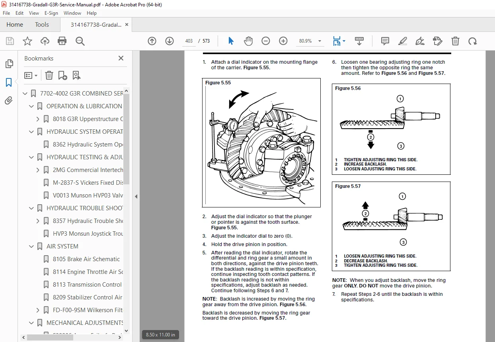Toggle the Bookmarks panel sidebar icon
The height and width of the screenshot is (342, 495).
click(9, 82)
